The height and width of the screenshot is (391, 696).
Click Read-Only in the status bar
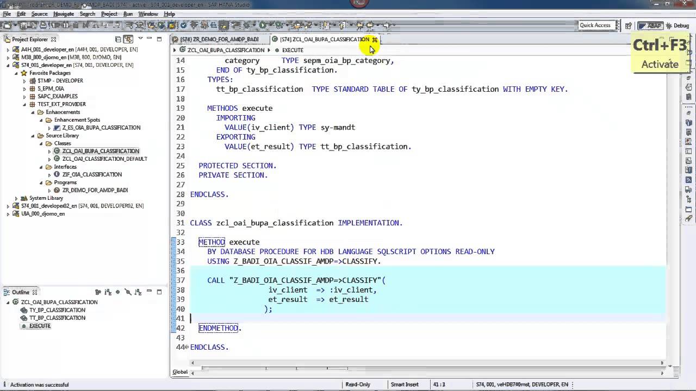coord(358,384)
